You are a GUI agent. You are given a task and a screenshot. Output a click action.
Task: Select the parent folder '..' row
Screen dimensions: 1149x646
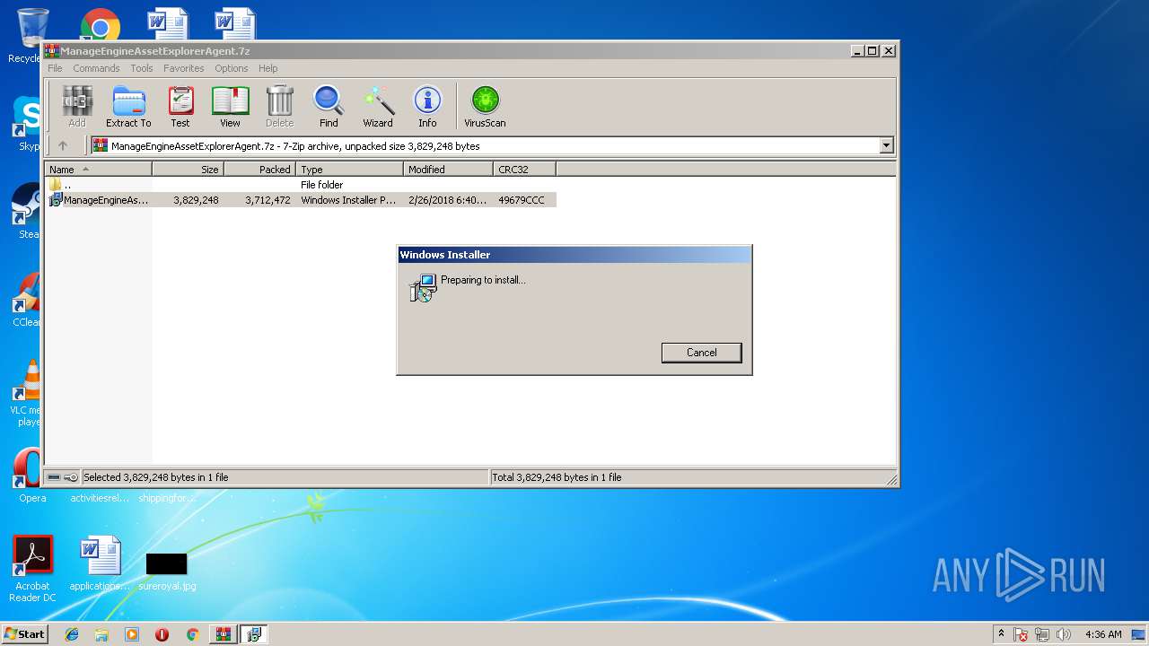click(x=301, y=185)
